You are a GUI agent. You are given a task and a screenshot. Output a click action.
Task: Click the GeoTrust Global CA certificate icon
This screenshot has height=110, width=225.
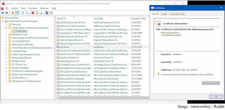click(58, 58)
